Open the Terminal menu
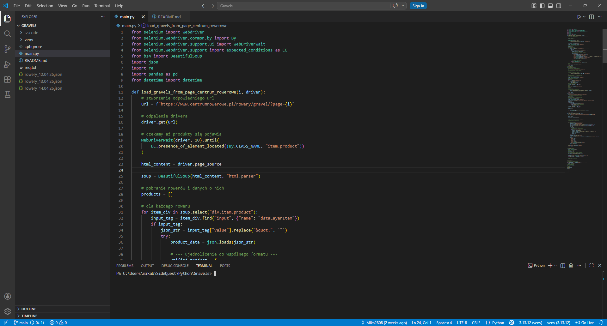 (x=102, y=6)
